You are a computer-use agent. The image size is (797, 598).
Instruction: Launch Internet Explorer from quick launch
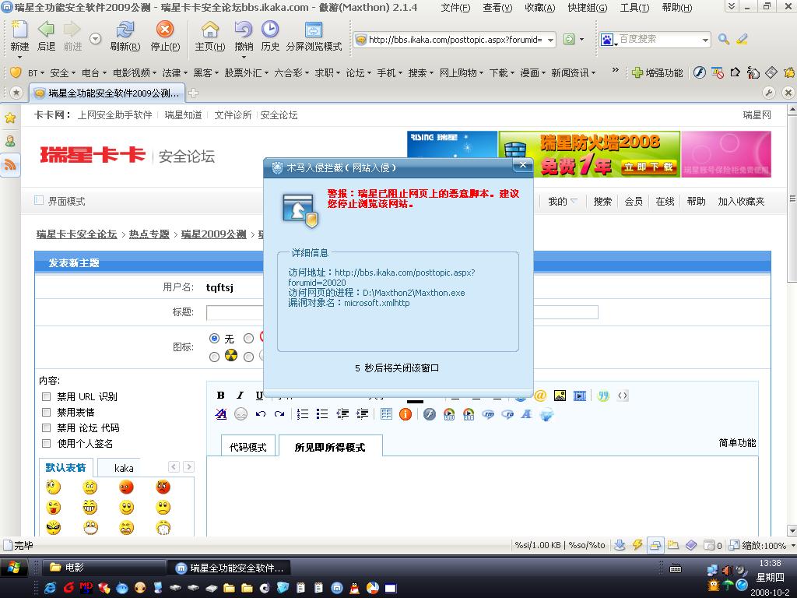51,588
